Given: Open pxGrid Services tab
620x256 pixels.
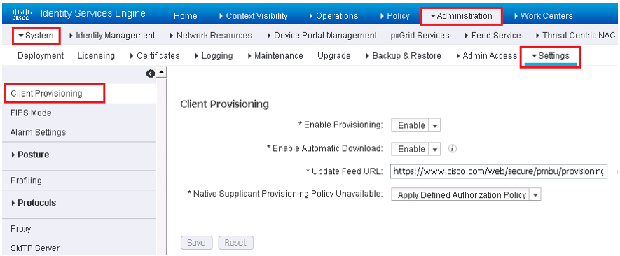Looking at the screenshot, I should (x=420, y=35).
